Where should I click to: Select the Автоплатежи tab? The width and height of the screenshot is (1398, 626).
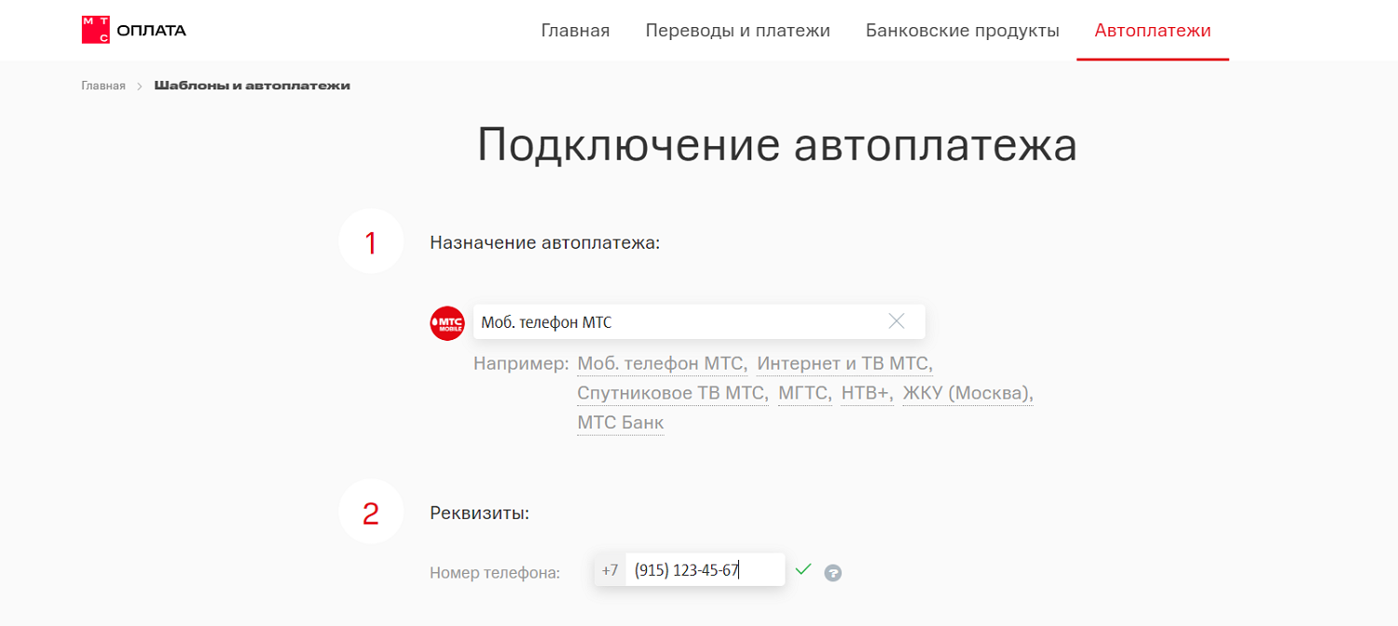tap(1153, 31)
